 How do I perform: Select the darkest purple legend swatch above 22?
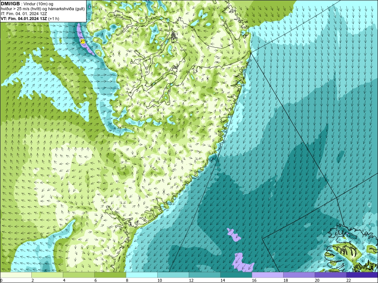362,275
